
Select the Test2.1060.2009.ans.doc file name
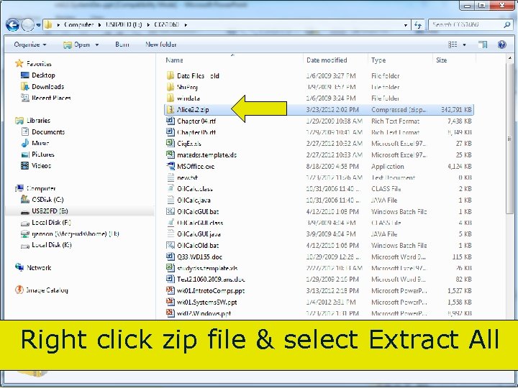tap(211, 279)
